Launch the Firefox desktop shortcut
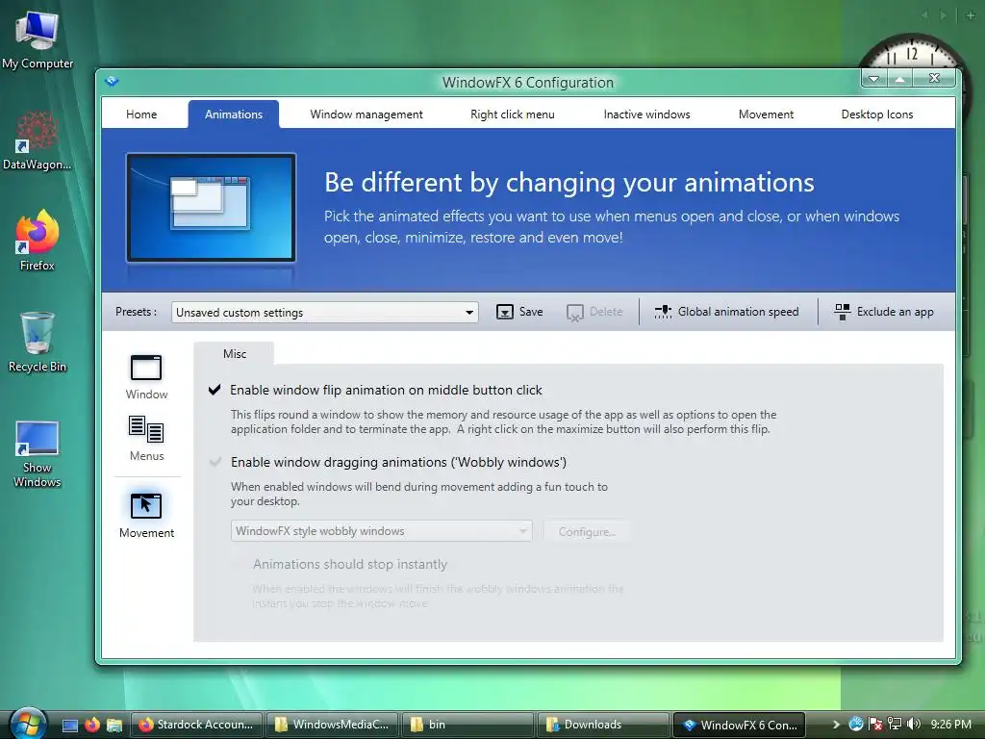The width and height of the screenshot is (985, 739). tap(38, 241)
